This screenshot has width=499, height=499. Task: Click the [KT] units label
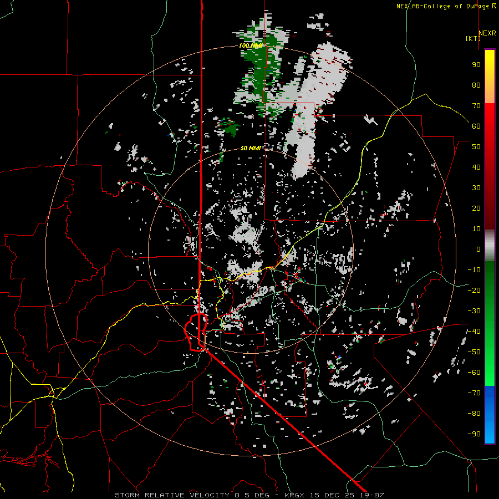pyautogui.click(x=473, y=38)
